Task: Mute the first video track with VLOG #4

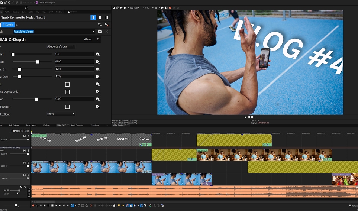Action: [x=25, y=136]
